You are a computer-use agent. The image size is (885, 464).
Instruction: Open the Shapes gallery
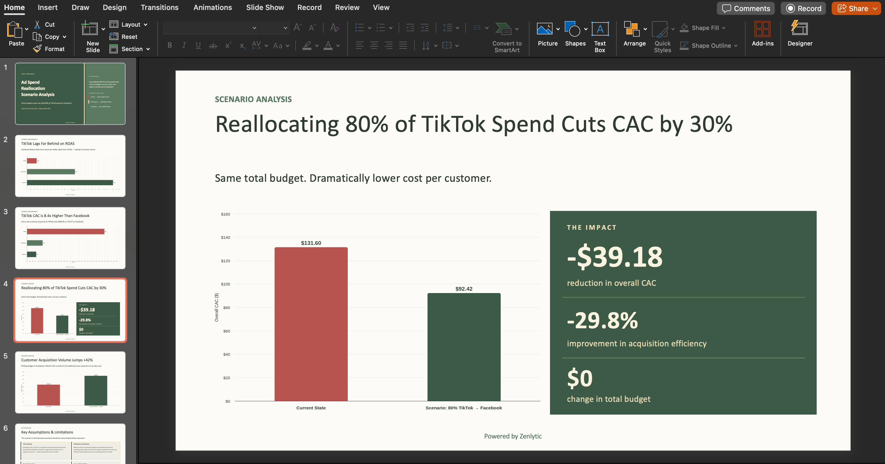click(572, 29)
